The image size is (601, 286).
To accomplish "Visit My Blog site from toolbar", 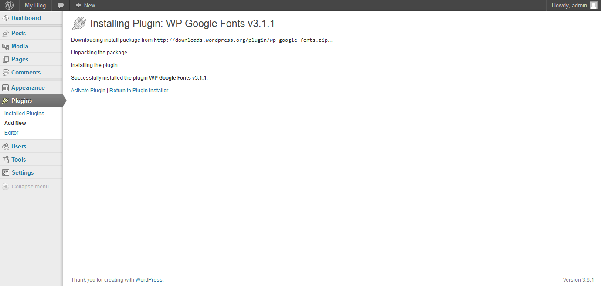I will [x=35, y=6].
